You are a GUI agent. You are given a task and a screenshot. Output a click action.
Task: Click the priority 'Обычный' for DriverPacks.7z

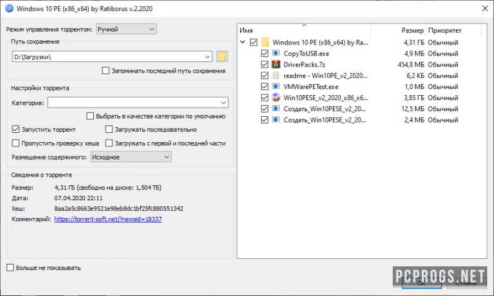443,64
